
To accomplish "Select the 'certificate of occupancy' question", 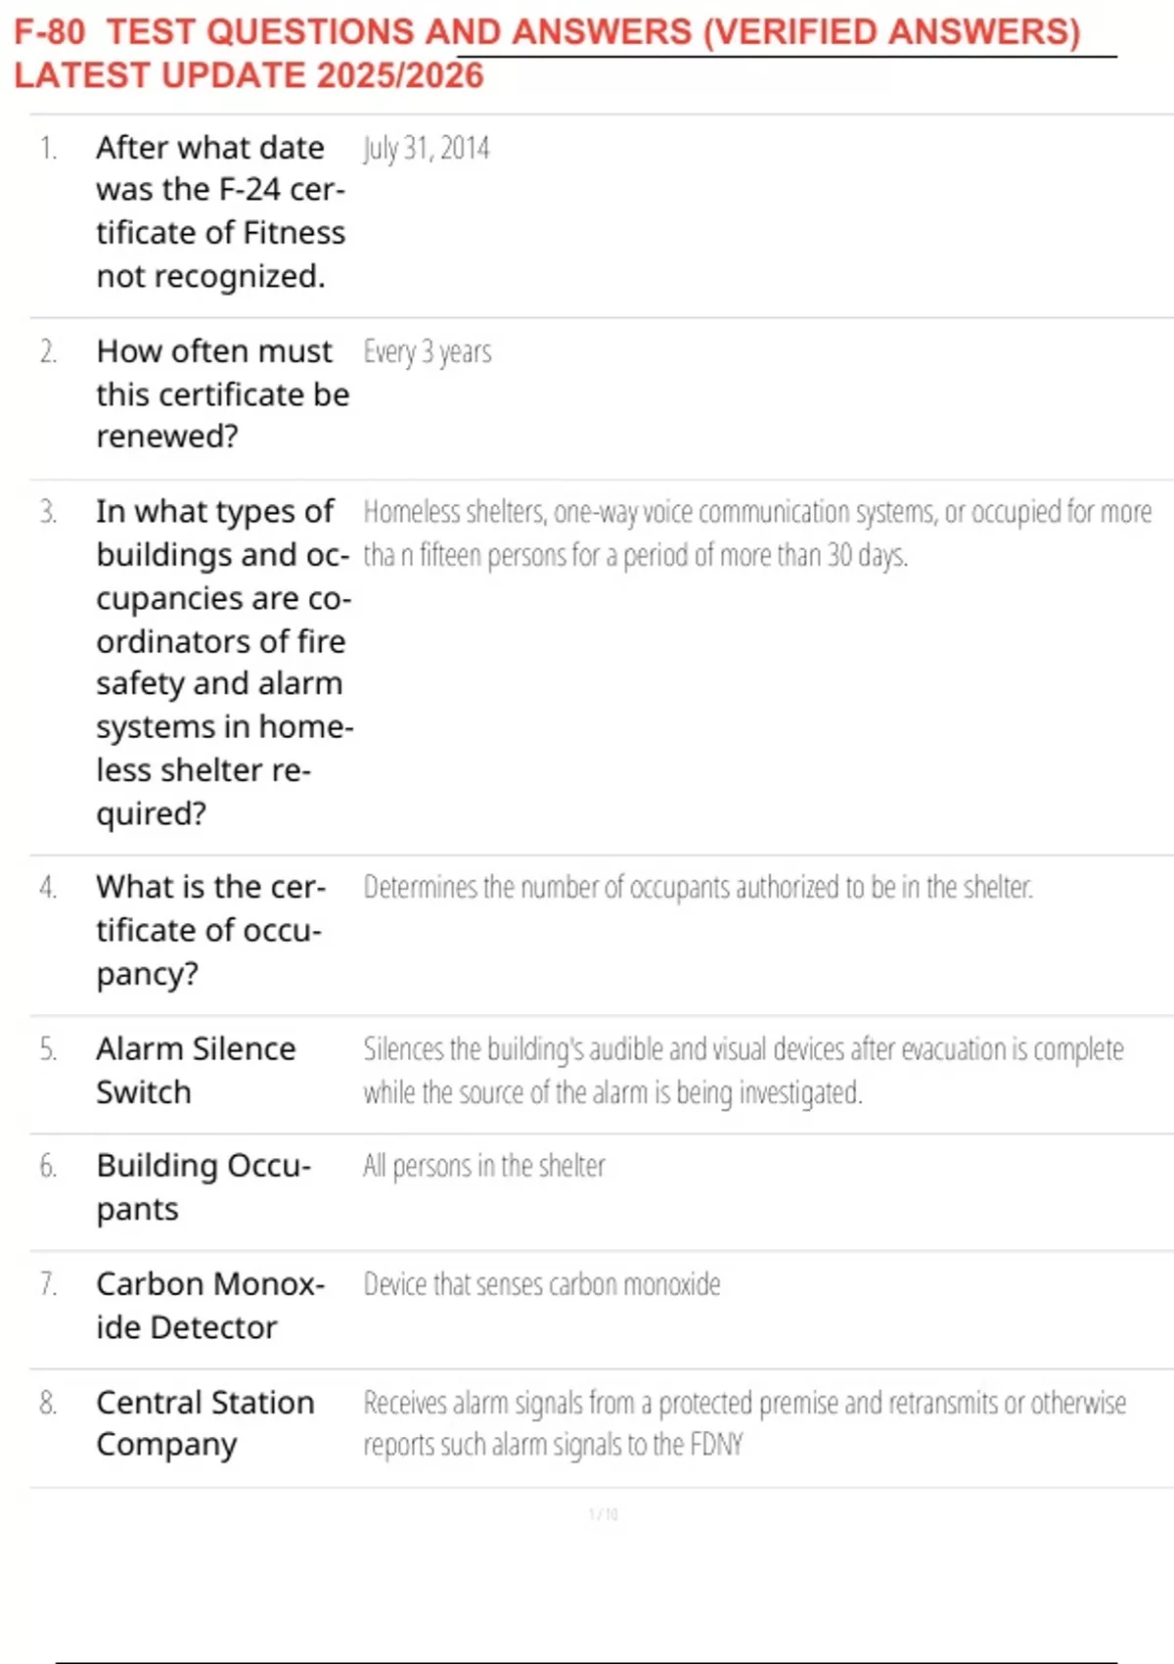I will [x=210, y=930].
